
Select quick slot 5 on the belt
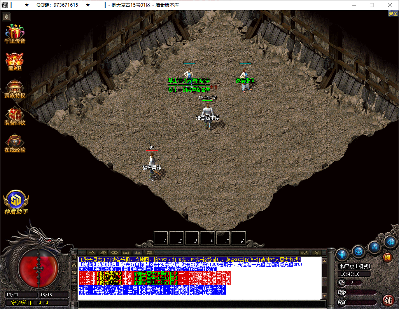pos(223,238)
